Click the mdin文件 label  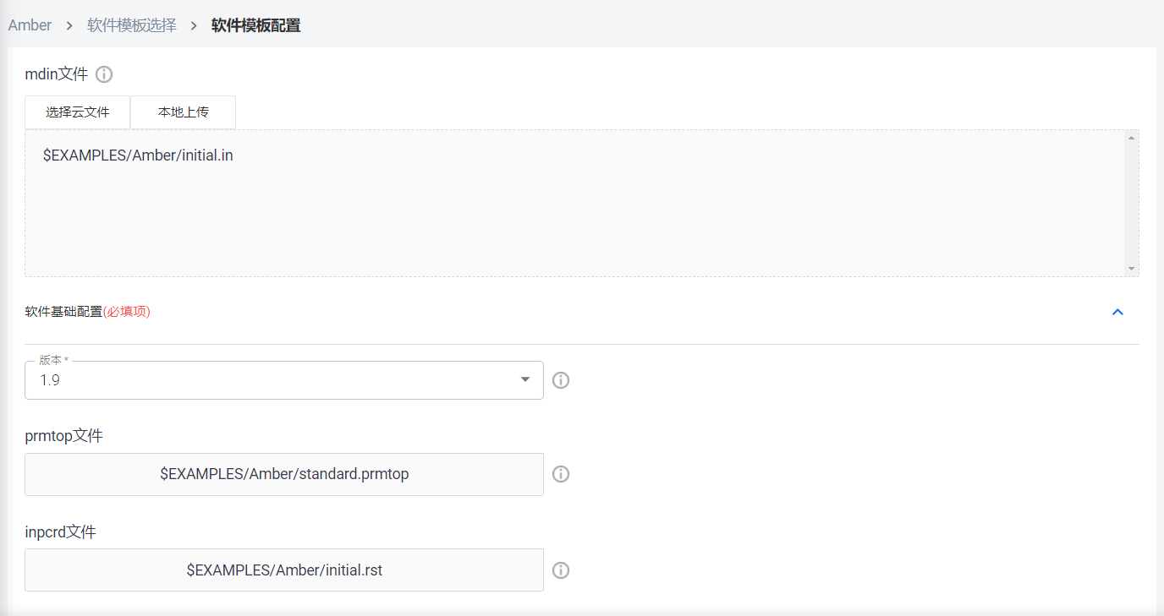tap(57, 74)
